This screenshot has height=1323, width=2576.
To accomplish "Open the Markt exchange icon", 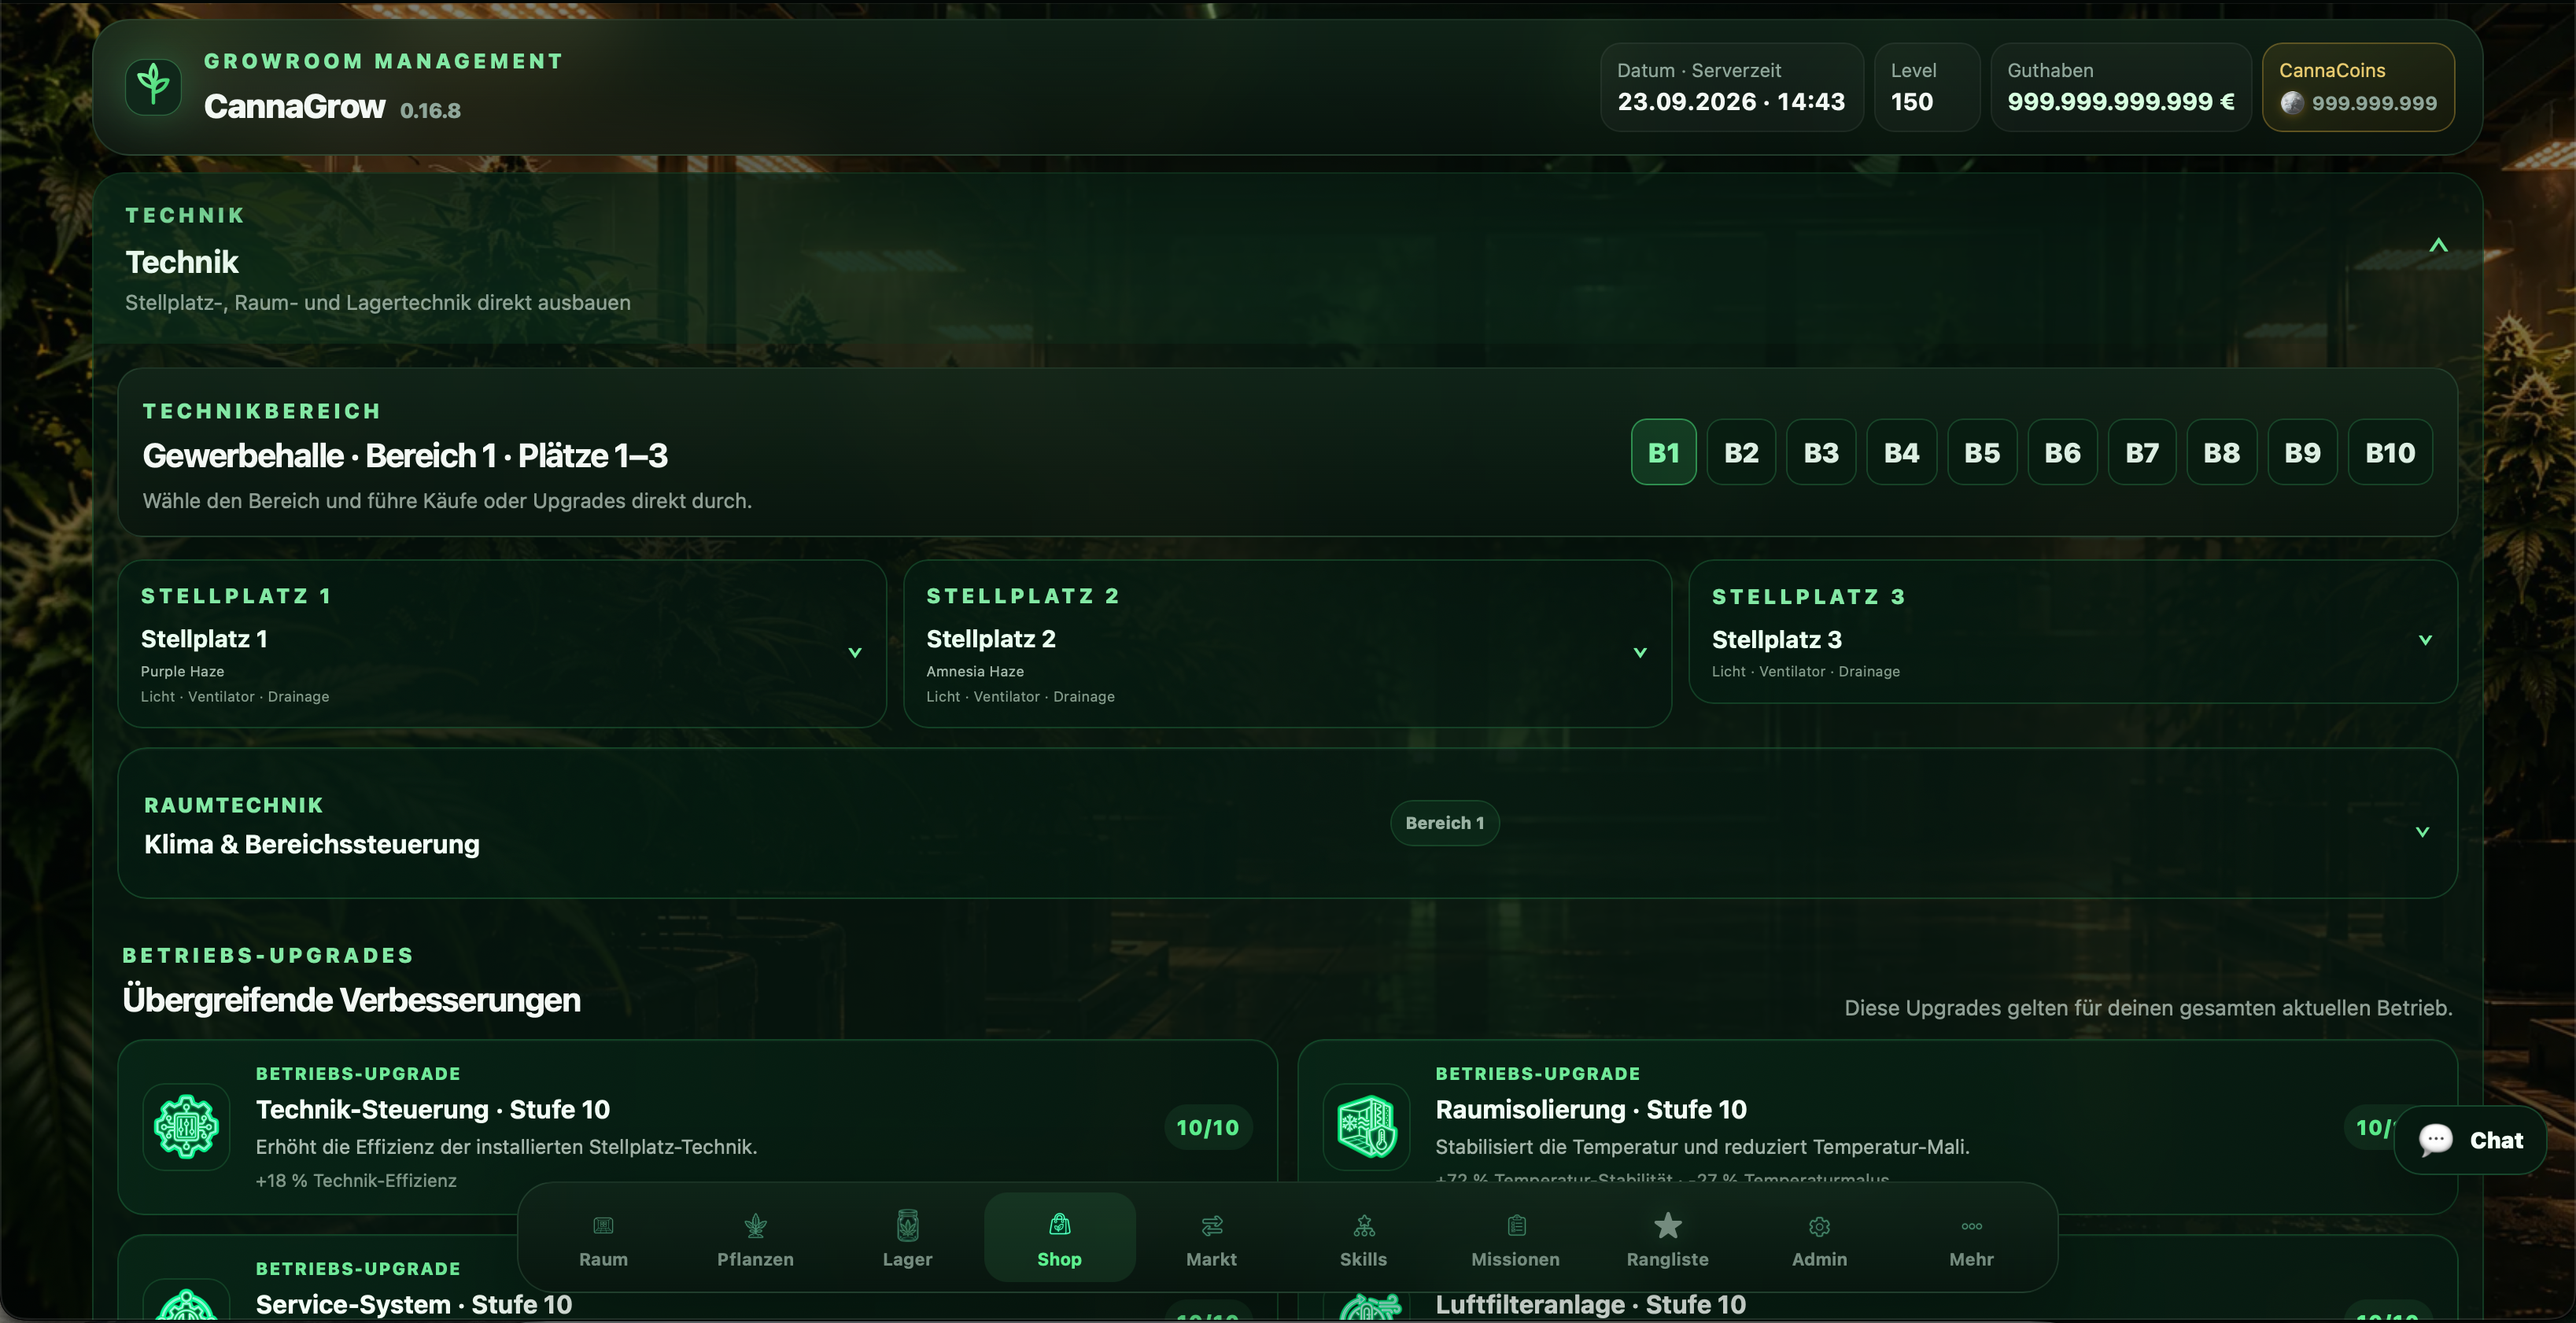I will click(x=1211, y=1225).
